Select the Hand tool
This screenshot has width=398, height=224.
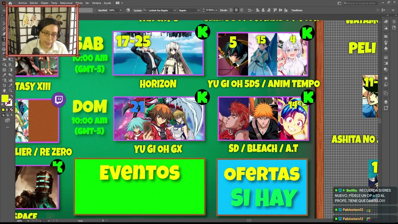(x=4, y=91)
